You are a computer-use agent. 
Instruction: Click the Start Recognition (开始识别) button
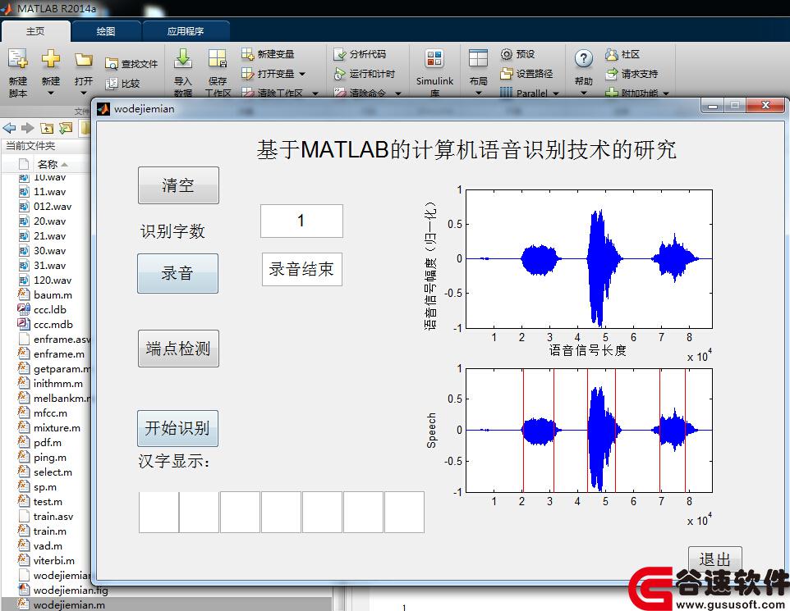[x=178, y=428]
